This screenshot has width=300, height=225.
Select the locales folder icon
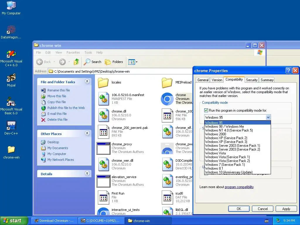point(103,82)
